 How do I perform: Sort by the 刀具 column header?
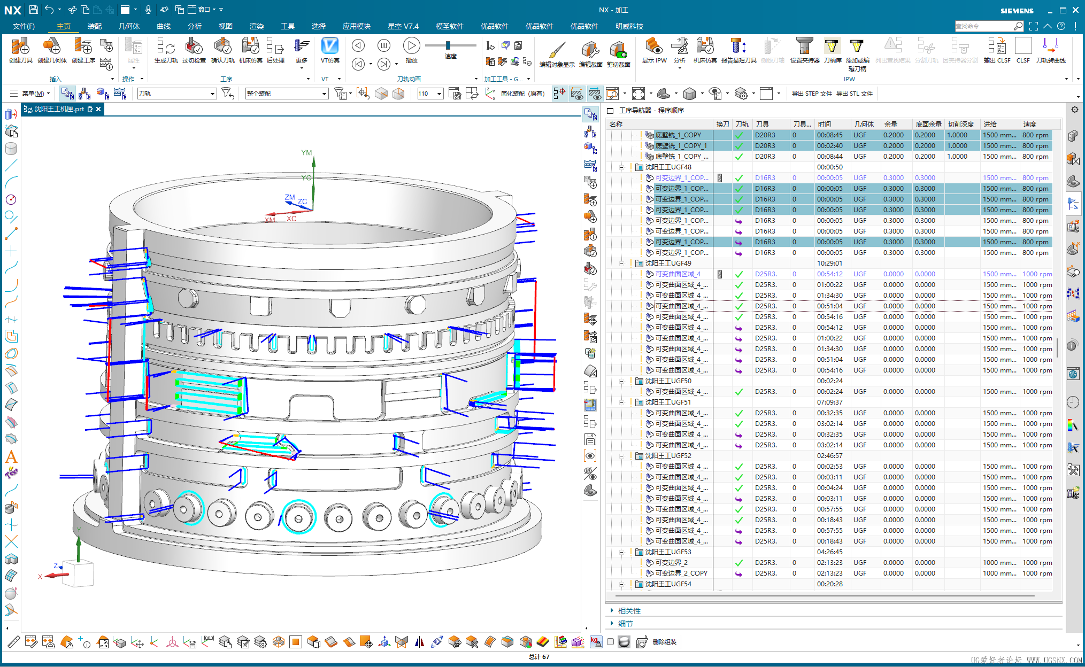pos(771,124)
